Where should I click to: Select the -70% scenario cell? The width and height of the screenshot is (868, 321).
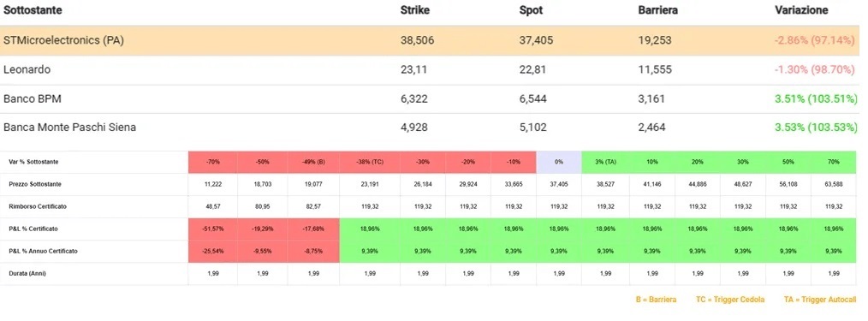coord(212,162)
